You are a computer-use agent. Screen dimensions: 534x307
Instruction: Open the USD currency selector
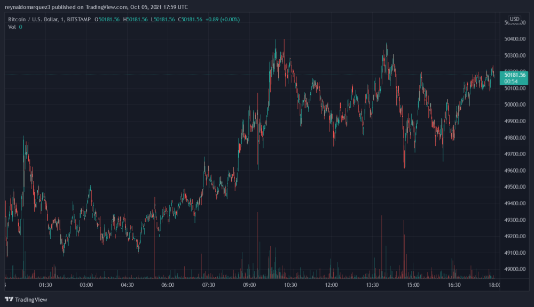514,19
